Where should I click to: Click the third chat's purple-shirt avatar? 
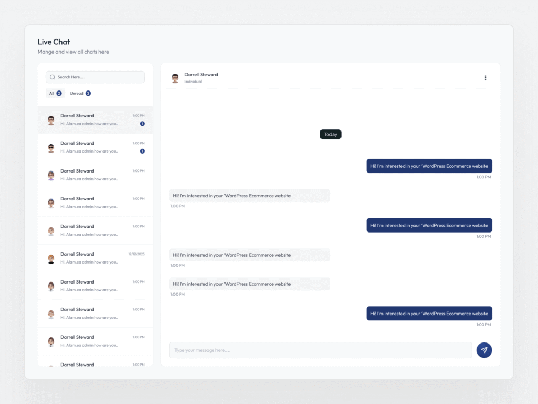pos(51,176)
